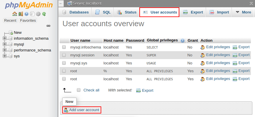
Task: Click Add user account link
Action: coord(84,110)
